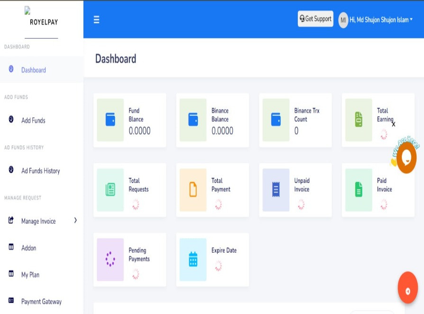424x314 pixels.
Task: Go to Ad Funds History page
Action: (x=40, y=171)
